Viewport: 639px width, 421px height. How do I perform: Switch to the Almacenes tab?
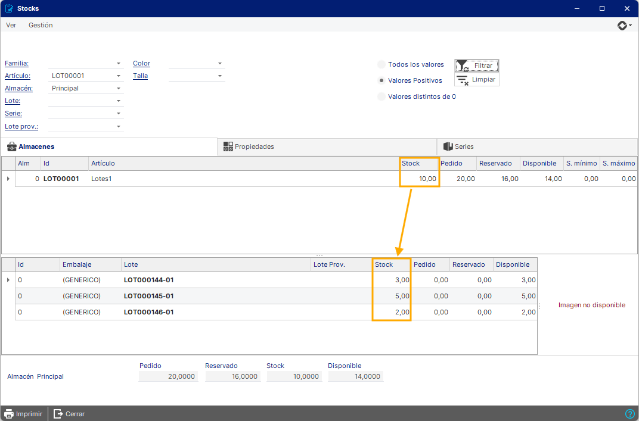(x=109, y=146)
